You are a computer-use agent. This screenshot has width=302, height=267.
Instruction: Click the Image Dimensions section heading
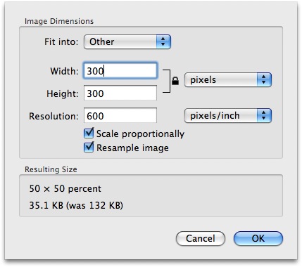[x=59, y=21]
